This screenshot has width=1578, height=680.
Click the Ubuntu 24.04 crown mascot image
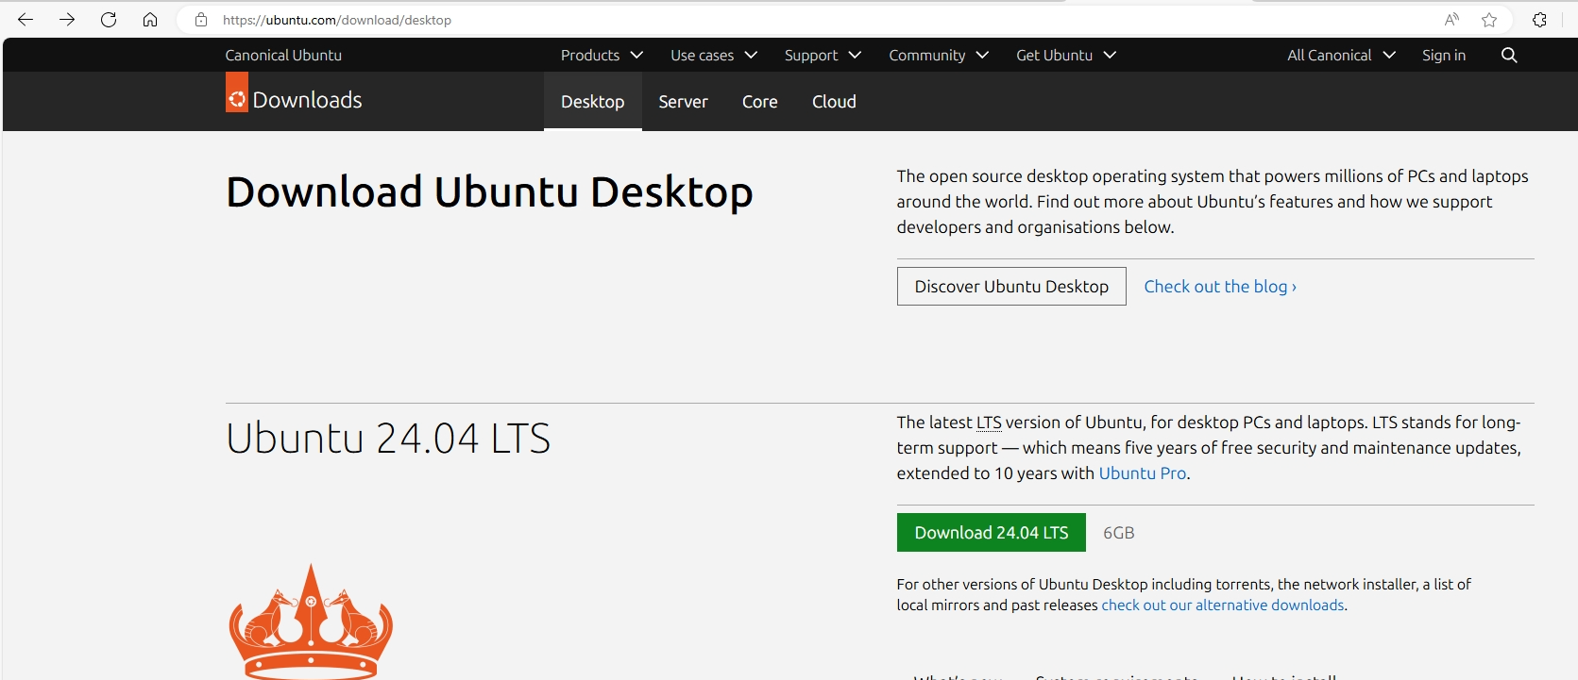(311, 622)
